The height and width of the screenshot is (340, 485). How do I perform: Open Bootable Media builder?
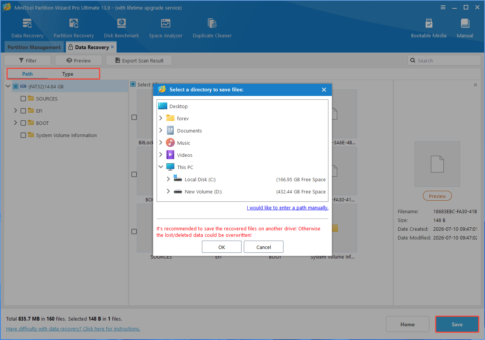[x=429, y=23]
